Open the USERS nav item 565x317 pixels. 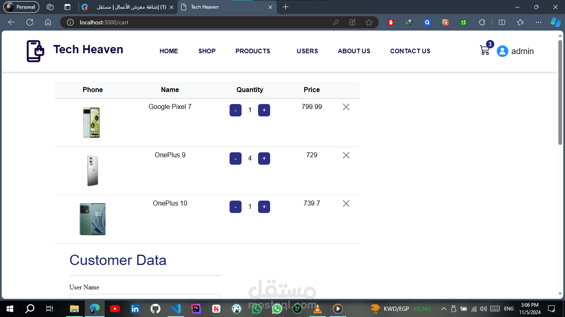click(x=307, y=51)
